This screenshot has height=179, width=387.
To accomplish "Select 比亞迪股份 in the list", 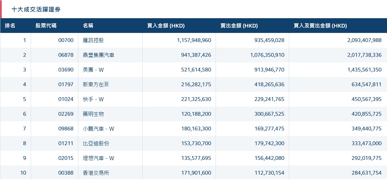I will (96, 143).
